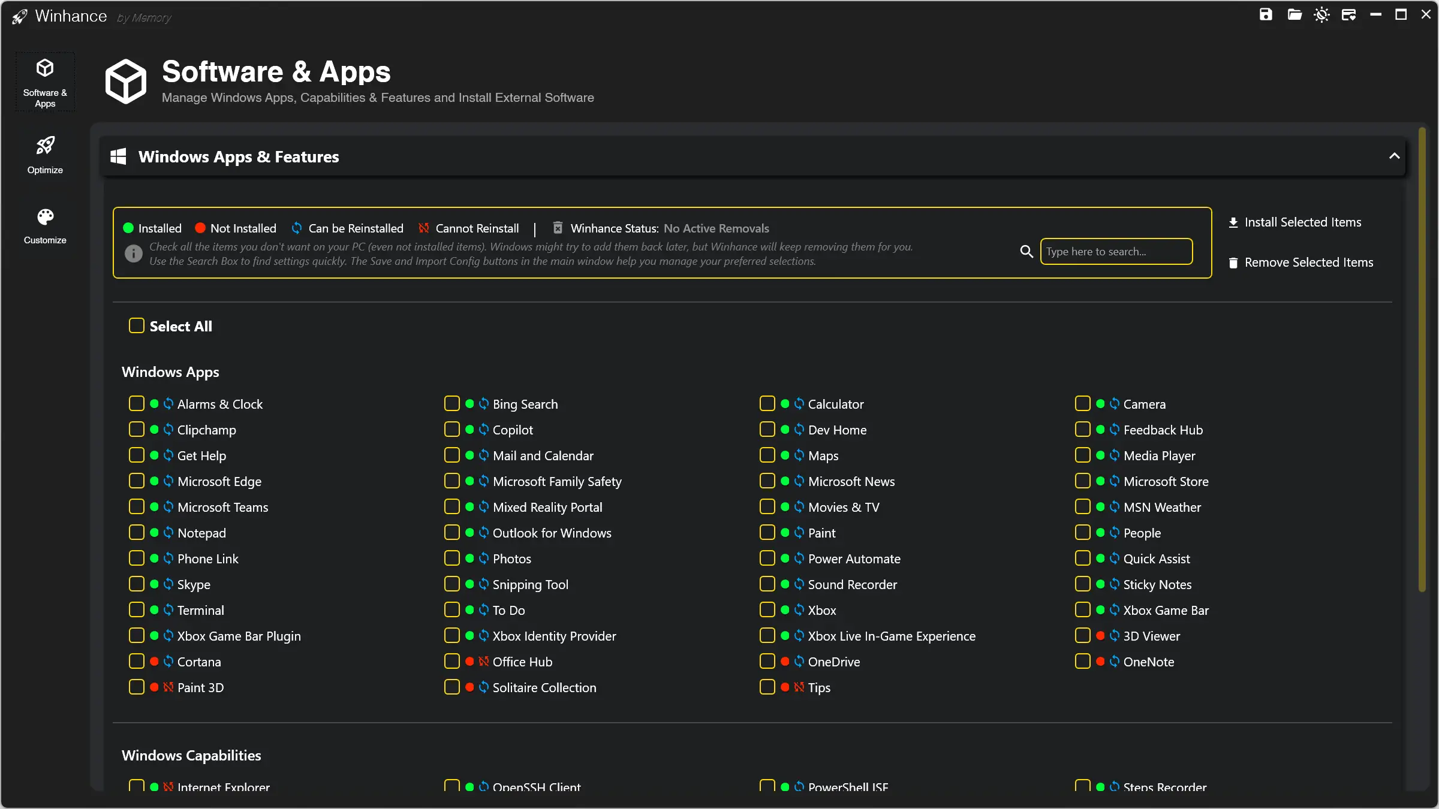Click the green status dot beside Calculator
1439x809 pixels.
point(785,404)
